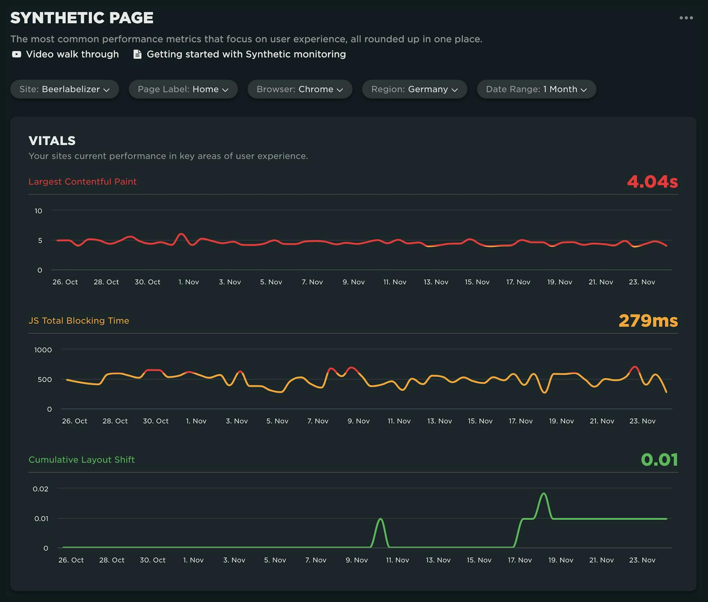Click the VITALS section heading
The image size is (708, 602).
coord(52,141)
